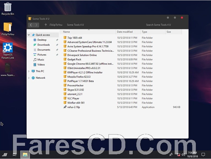The width and height of the screenshot is (211, 159).
Task: Click the Gadget Pack folder icon
Action: point(65,59)
